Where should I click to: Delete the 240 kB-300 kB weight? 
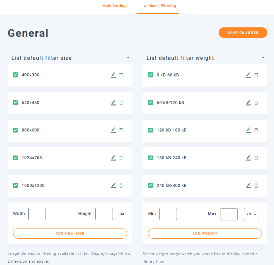(256, 186)
